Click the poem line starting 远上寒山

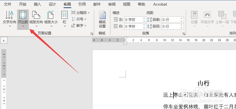click(200, 95)
